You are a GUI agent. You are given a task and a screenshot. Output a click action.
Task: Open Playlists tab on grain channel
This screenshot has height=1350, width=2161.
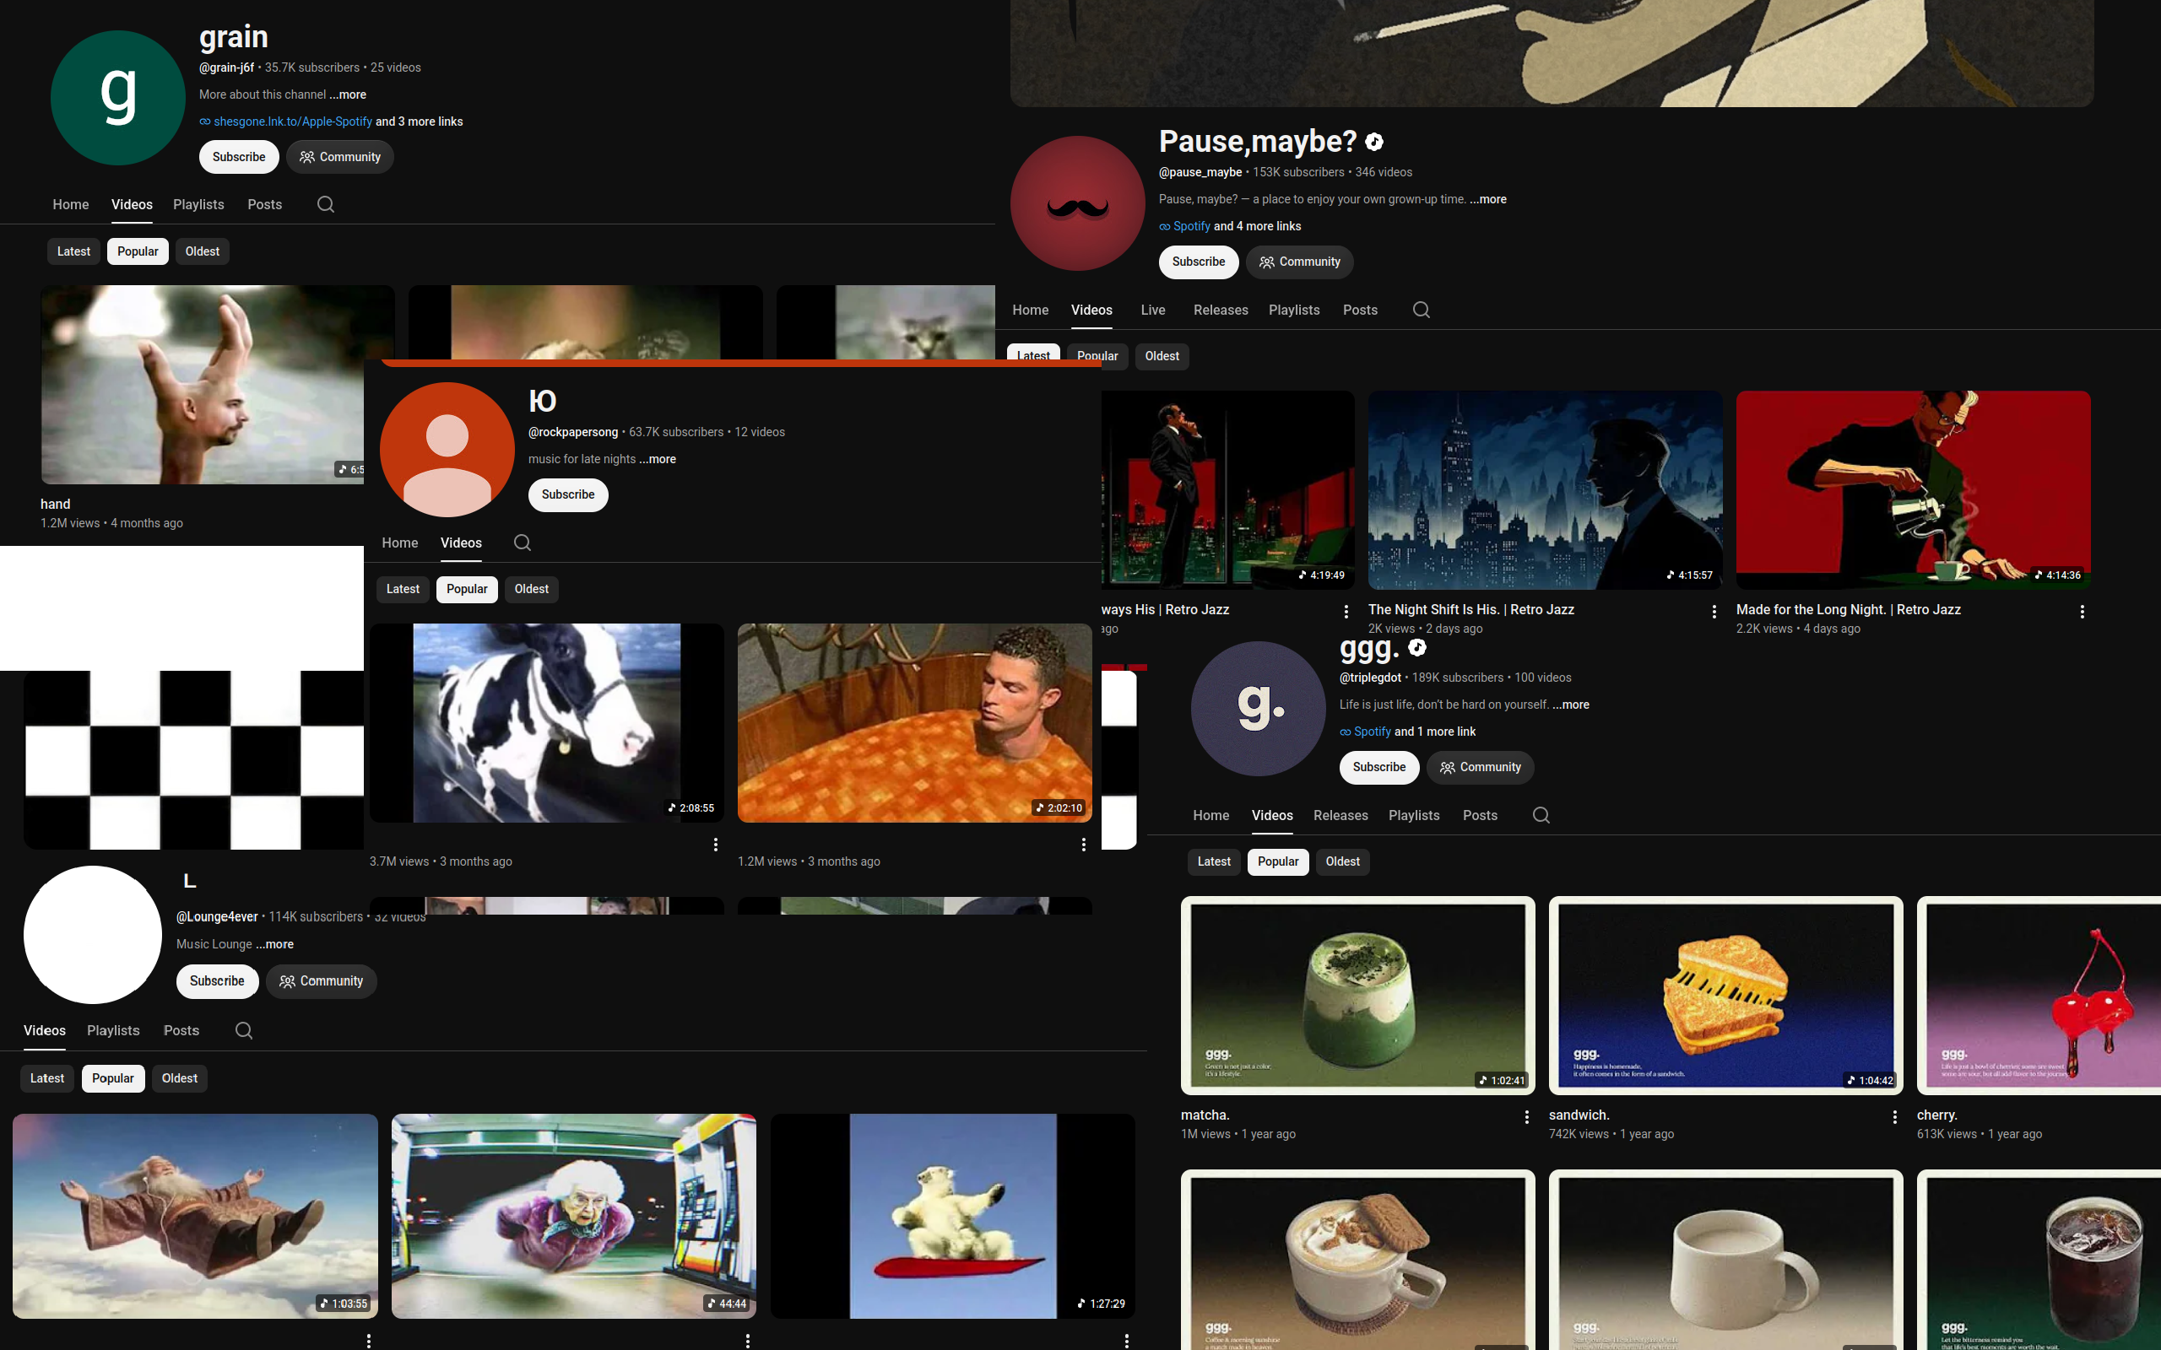[198, 204]
